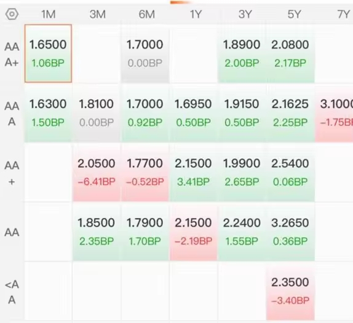Screen dimensions: 353x323
Task: Open the hexagon settings icon
Action: point(12,14)
